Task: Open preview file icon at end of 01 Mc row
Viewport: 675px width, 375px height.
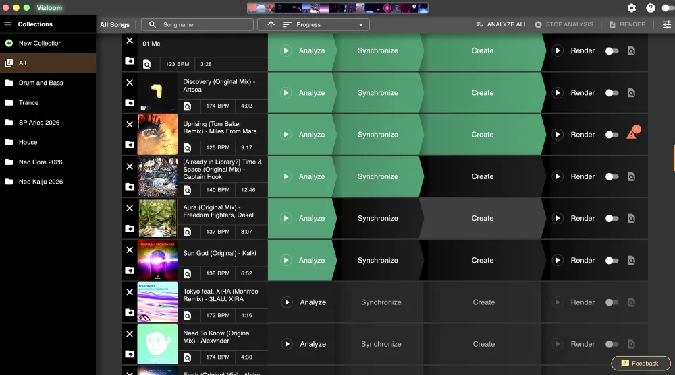Action: tap(631, 50)
